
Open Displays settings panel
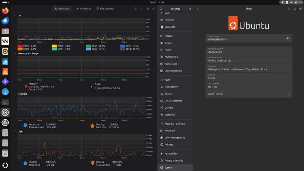[176, 36]
